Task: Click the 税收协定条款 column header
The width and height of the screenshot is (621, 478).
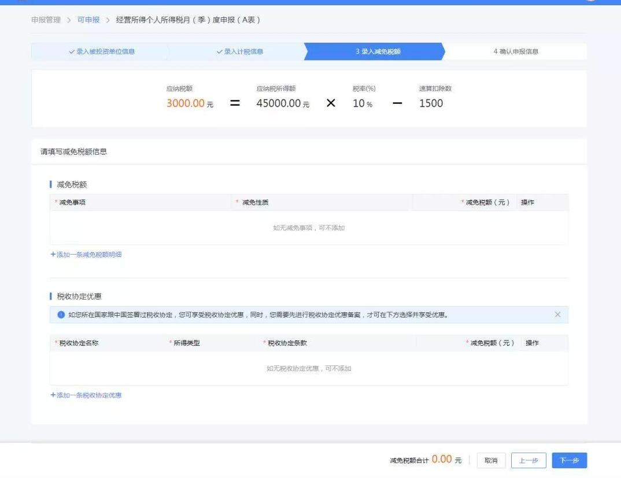Action: [287, 343]
